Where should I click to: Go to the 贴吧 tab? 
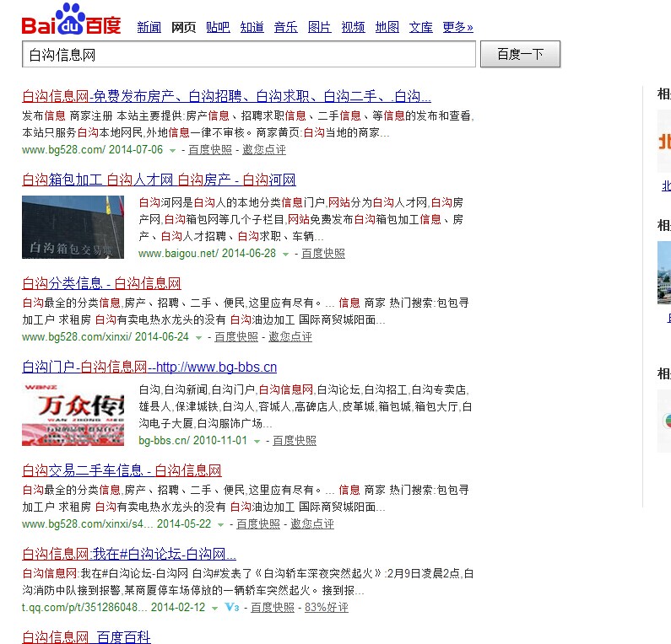[217, 27]
